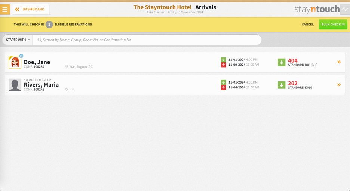350x191 pixels.
Task: Select arrival date 11-01-2024 in Doe row
Action: 237,60
